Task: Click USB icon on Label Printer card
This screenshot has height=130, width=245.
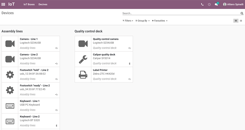Action: click(130, 79)
